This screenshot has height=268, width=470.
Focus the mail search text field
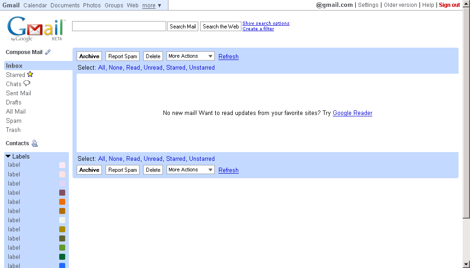119,26
